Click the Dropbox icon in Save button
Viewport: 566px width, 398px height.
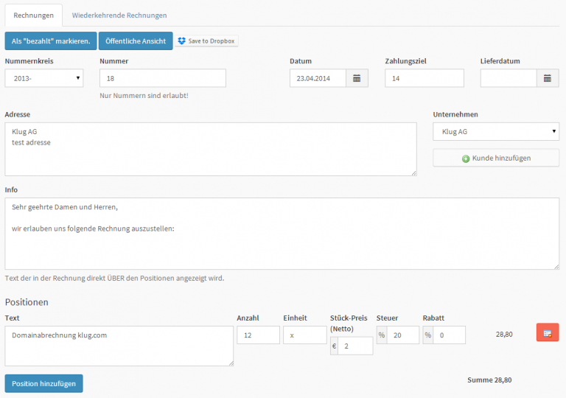point(182,41)
